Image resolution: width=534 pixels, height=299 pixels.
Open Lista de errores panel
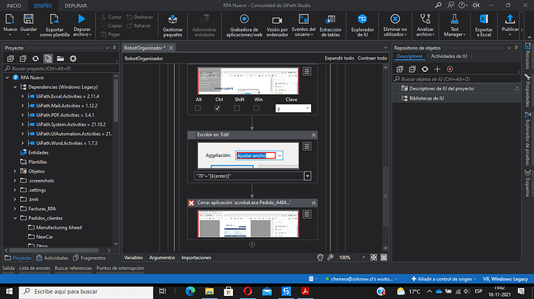[x=34, y=268]
